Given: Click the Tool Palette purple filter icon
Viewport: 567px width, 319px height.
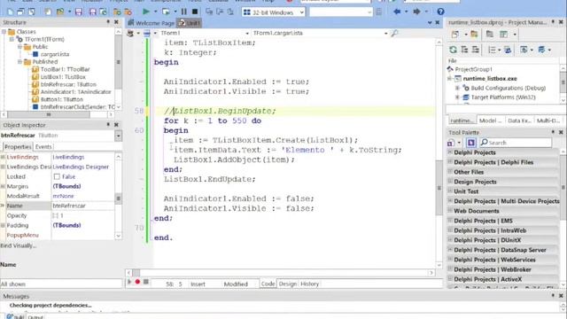Looking at the screenshot, I should tap(471, 143).
